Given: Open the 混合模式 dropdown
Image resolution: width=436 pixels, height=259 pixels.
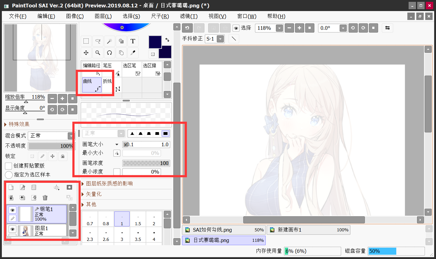Looking at the screenshot, I should pyautogui.click(x=71, y=136).
